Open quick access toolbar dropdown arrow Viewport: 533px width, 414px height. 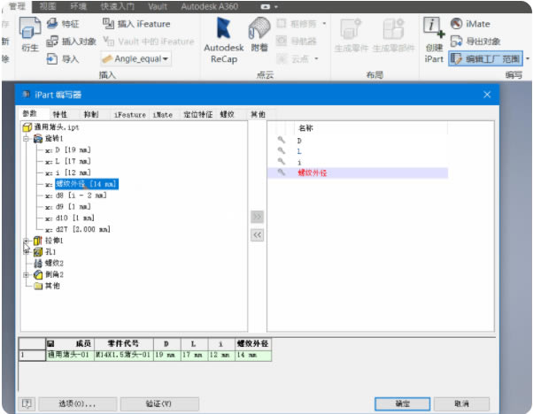coord(276,6)
